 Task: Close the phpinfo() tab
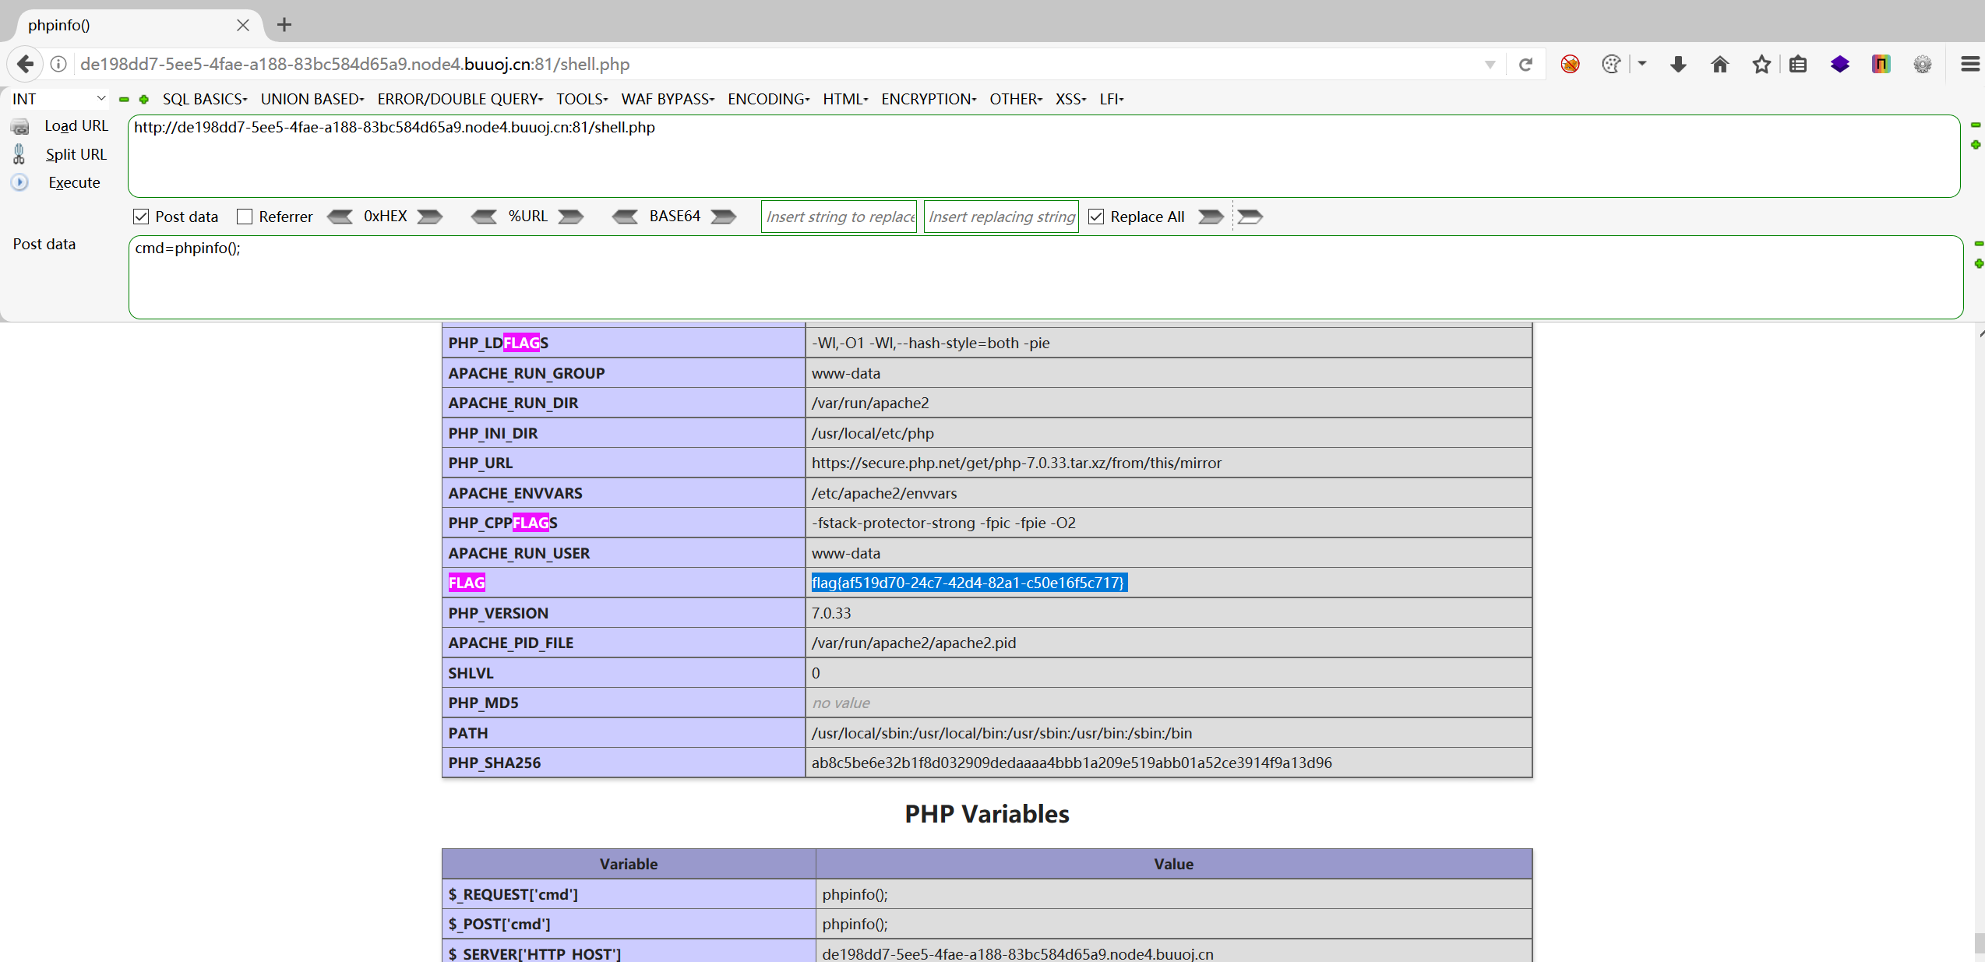tap(243, 25)
